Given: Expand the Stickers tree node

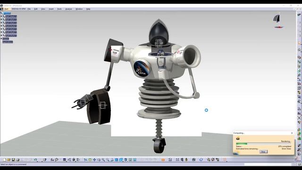Looking at the screenshot, I should click(1, 39).
